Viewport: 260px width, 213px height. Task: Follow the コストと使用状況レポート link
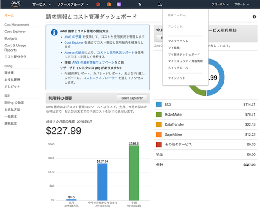point(115,52)
